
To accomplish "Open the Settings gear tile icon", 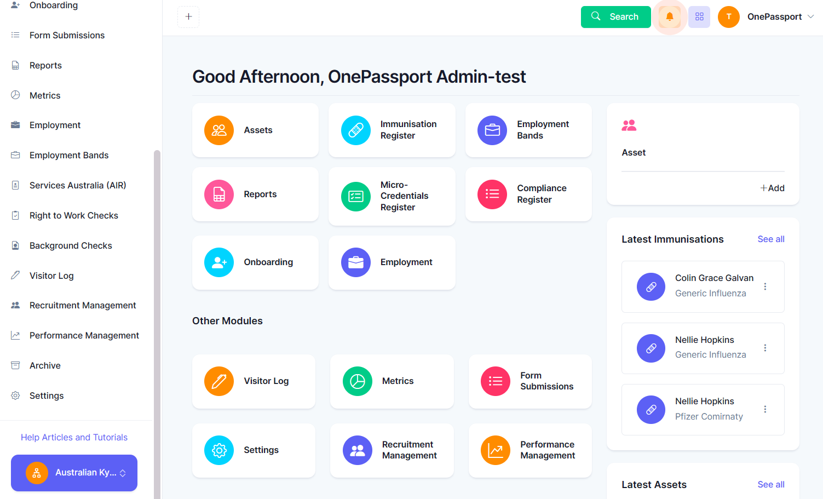I will [219, 450].
